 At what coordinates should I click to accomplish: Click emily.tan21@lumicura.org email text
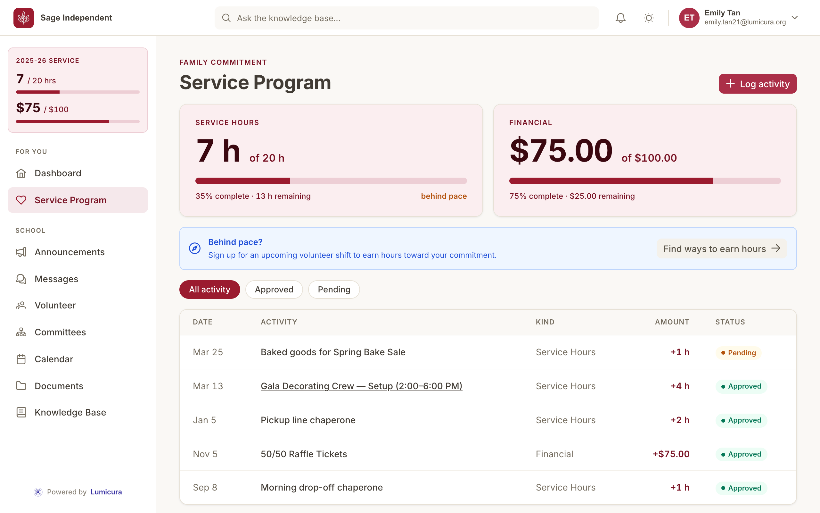tap(745, 22)
